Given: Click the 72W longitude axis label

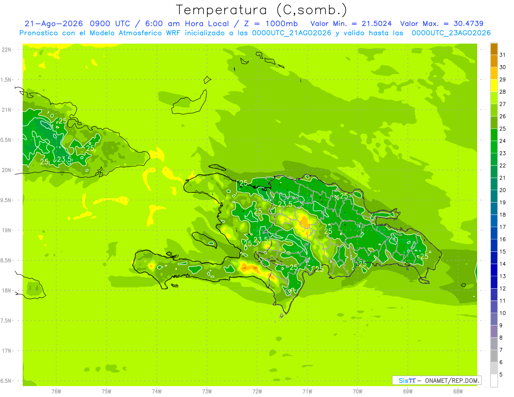Looking at the screenshot, I should [257, 391].
